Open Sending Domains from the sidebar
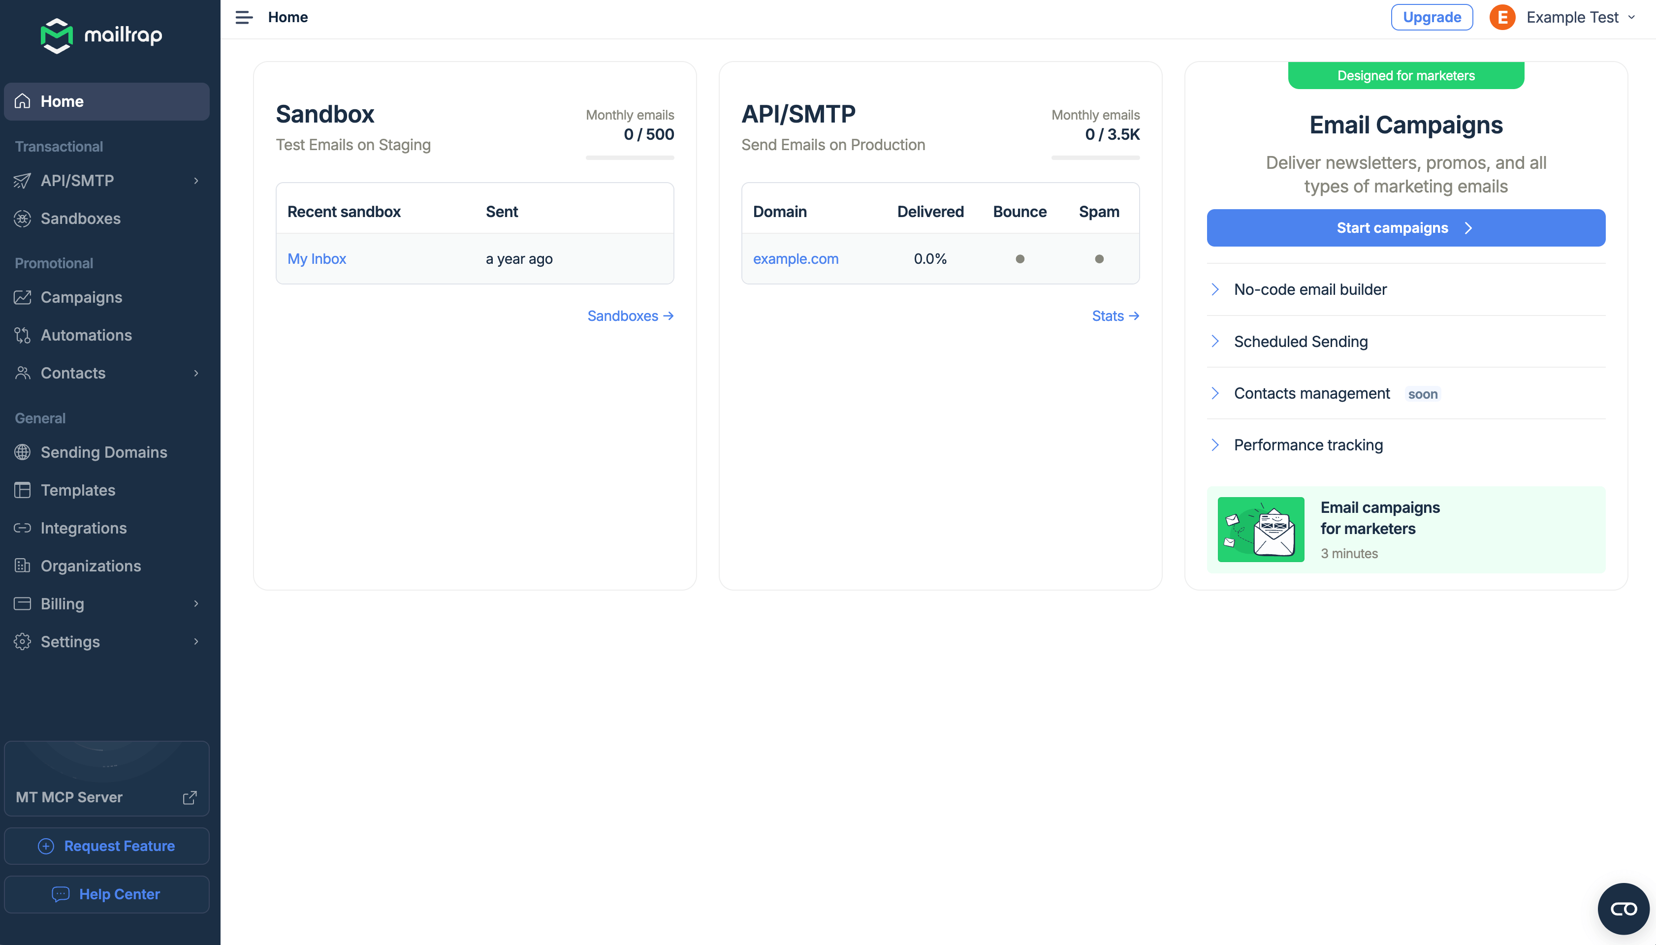The width and height of the screenshot is (1656, 945). point(106,452)
